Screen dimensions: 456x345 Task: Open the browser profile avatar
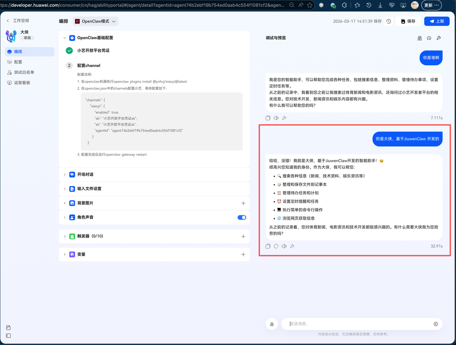[415, 5]
